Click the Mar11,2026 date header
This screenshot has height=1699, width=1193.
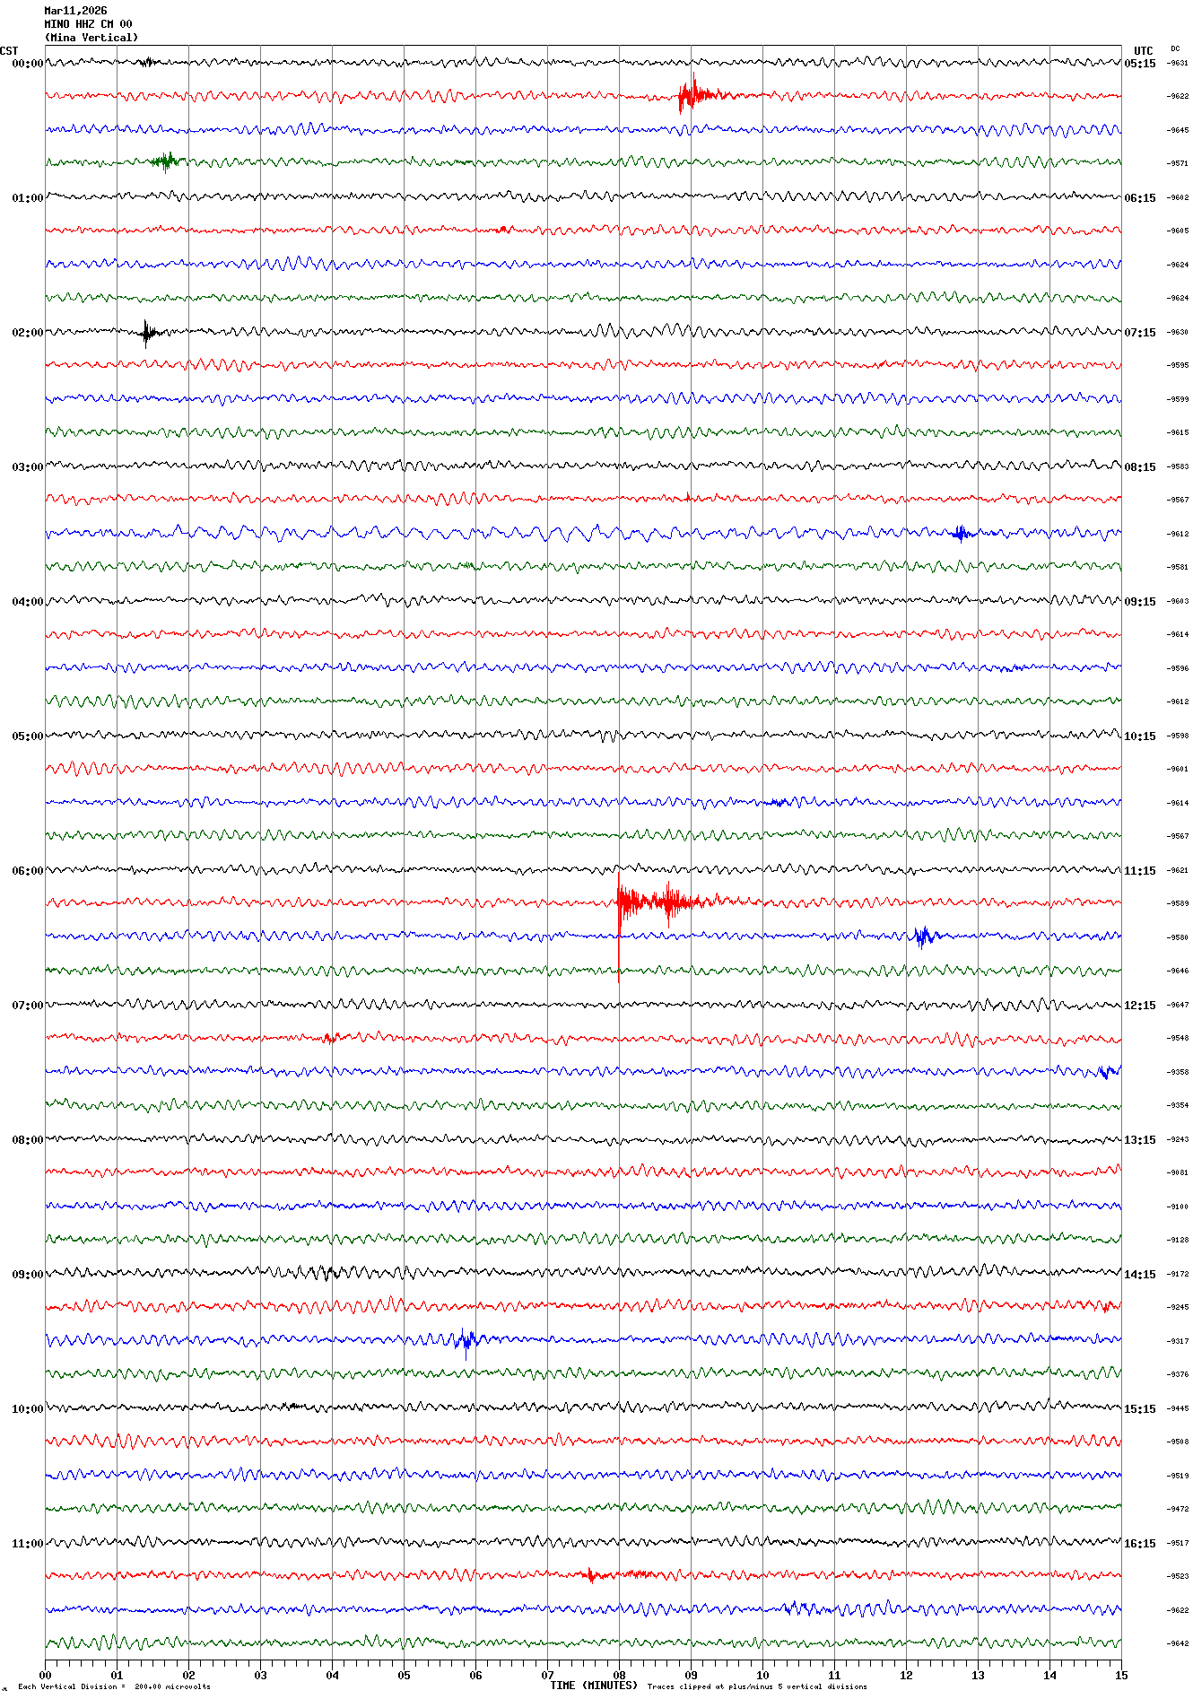point(75,11)
